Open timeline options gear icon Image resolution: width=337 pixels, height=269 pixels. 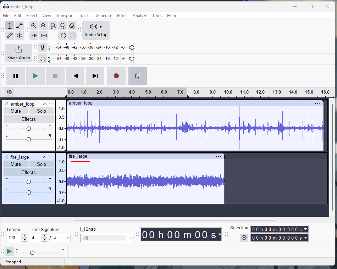(x=9, y=92)
